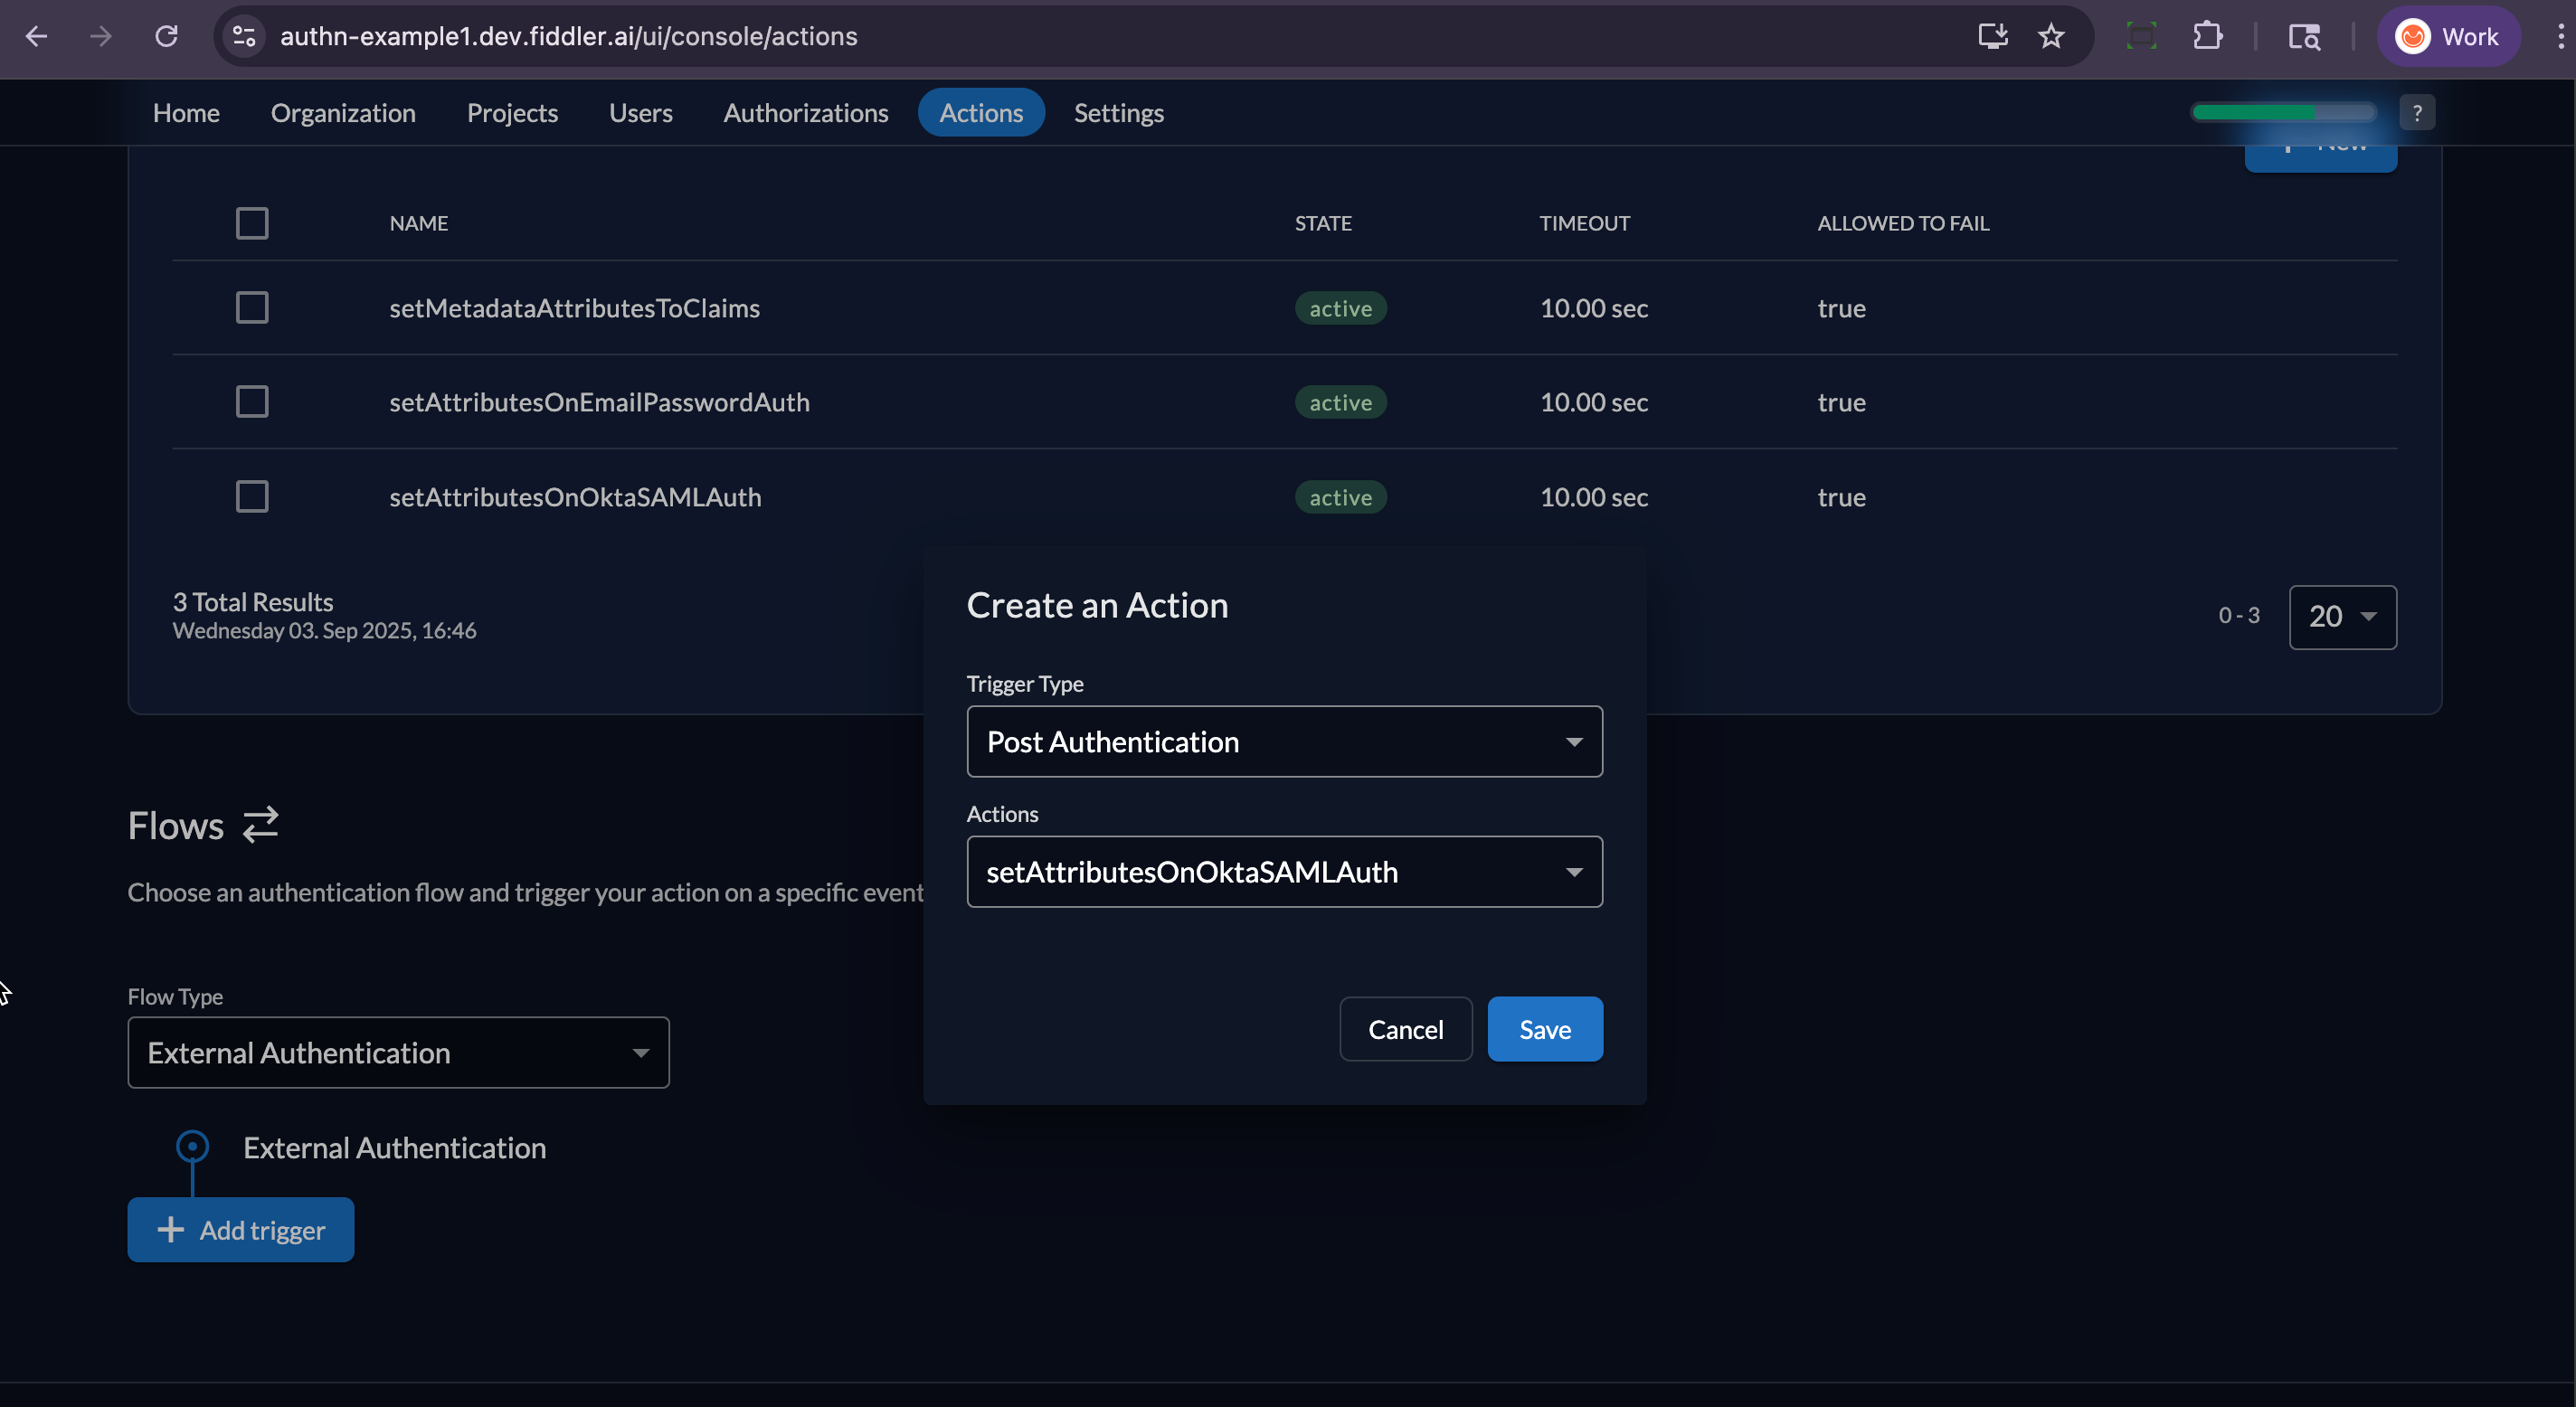
Task: Save the new action
Action: [x=1544, y=1028]
